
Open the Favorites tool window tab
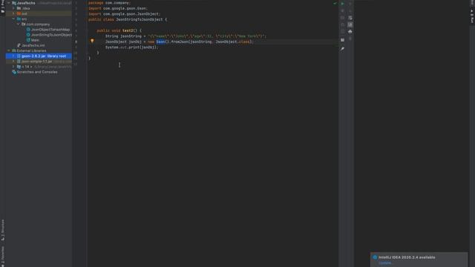coord(3,256)
